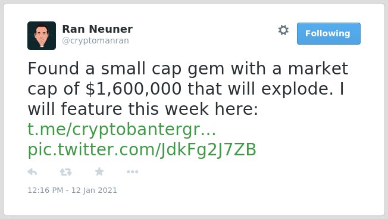Reply to Ran Neuner's tweet
Screen dimensions: 388x219
(x=32, y=172)
